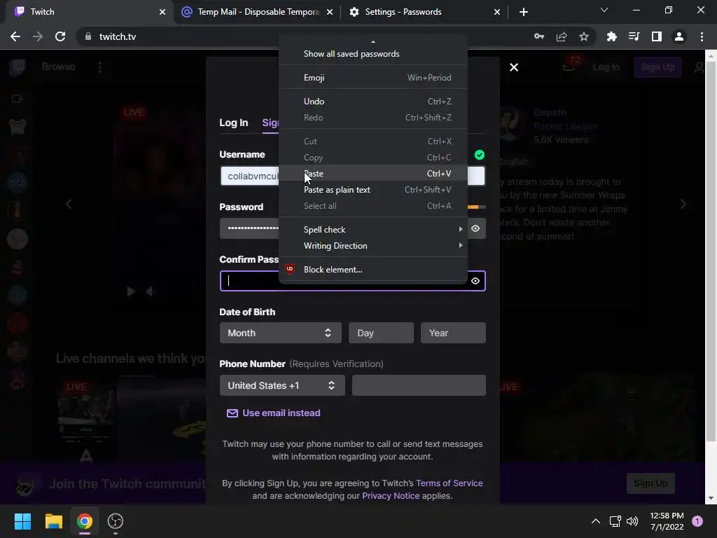Expand the Spell check submenu

[x=373, y=229]
